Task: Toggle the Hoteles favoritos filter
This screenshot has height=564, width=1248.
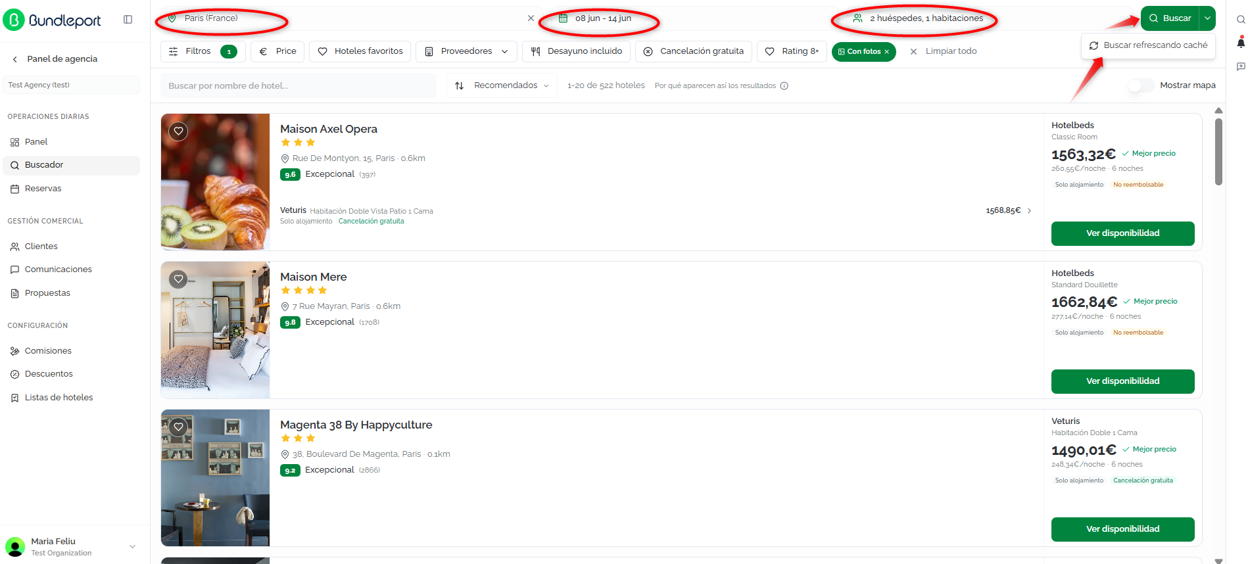Action: pyautogui.click(x=360, y=51)
